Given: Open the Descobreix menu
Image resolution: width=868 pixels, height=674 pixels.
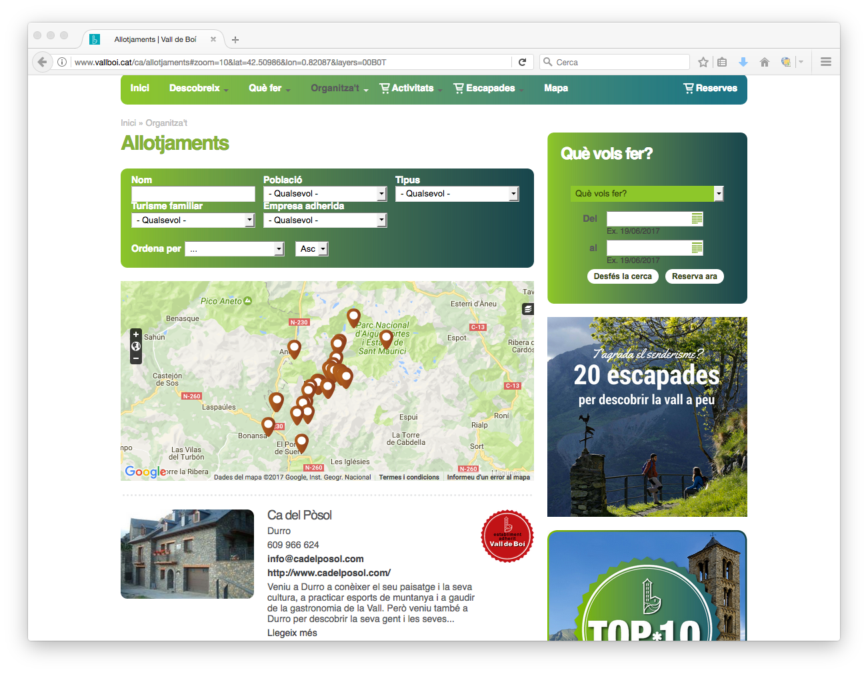Looking at the screenshot, I should (198, 89).
